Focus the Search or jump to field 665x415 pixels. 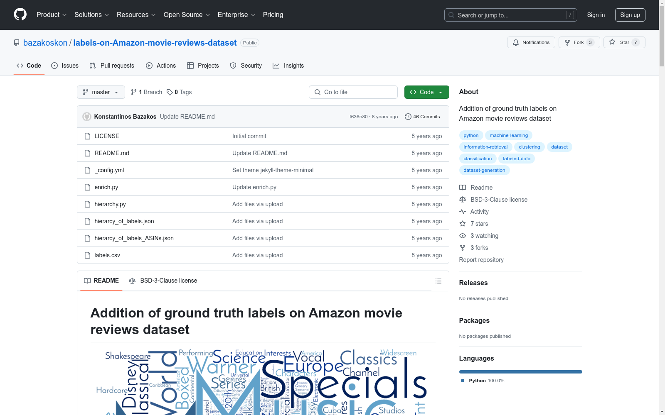coord(511,15)
